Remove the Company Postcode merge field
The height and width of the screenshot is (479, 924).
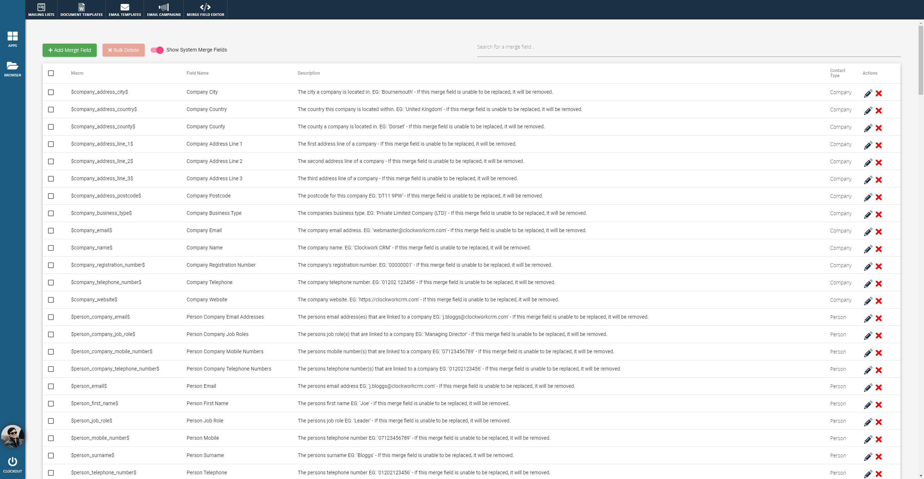point(879,197)
